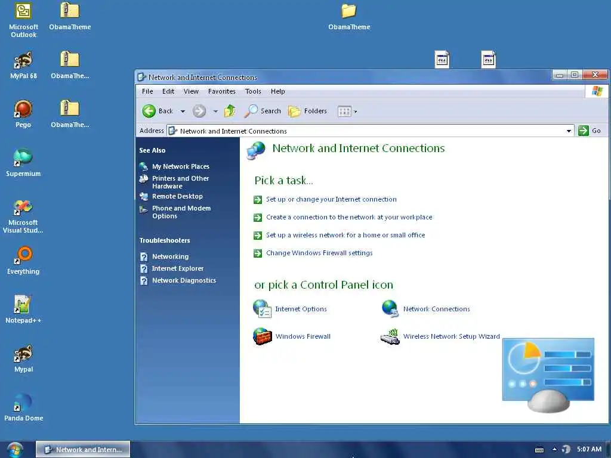Click the Network and Intern... taskbar button

pyautogui.click(x=83, y=450)
